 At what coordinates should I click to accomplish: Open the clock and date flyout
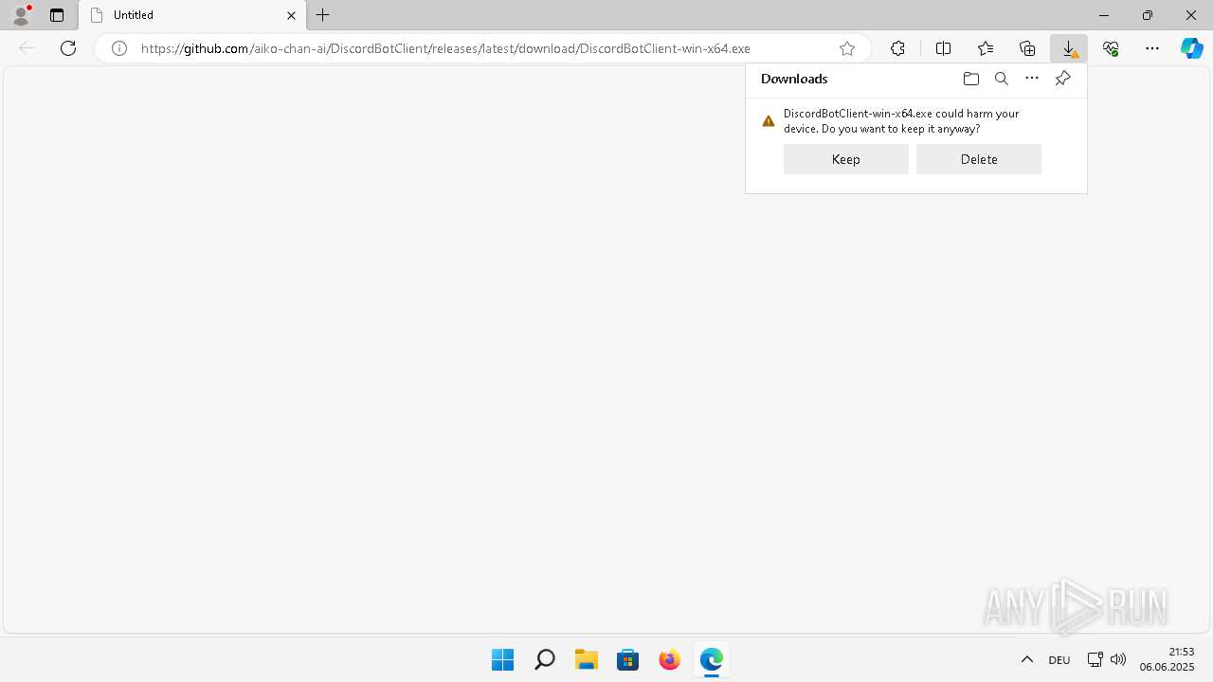tap(1167, 659)
